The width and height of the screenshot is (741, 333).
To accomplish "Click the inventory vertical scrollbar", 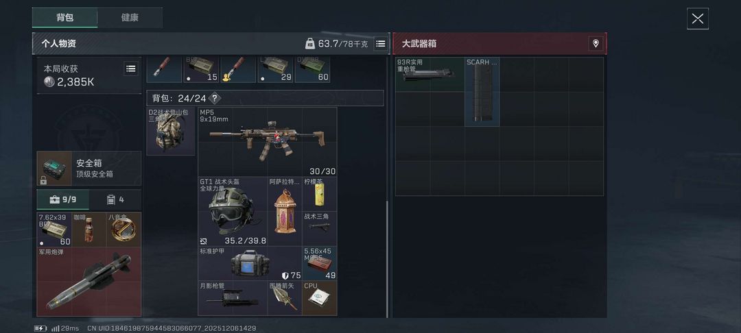I will click(x=388, y=258).
